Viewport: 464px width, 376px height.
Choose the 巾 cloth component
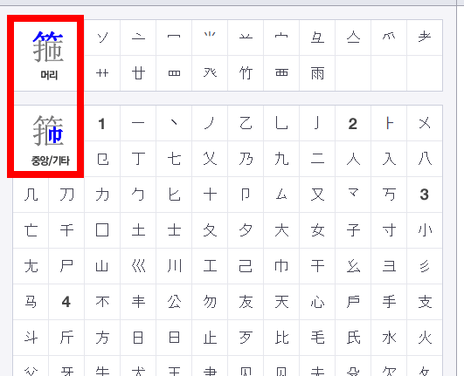tap(281, 266)
